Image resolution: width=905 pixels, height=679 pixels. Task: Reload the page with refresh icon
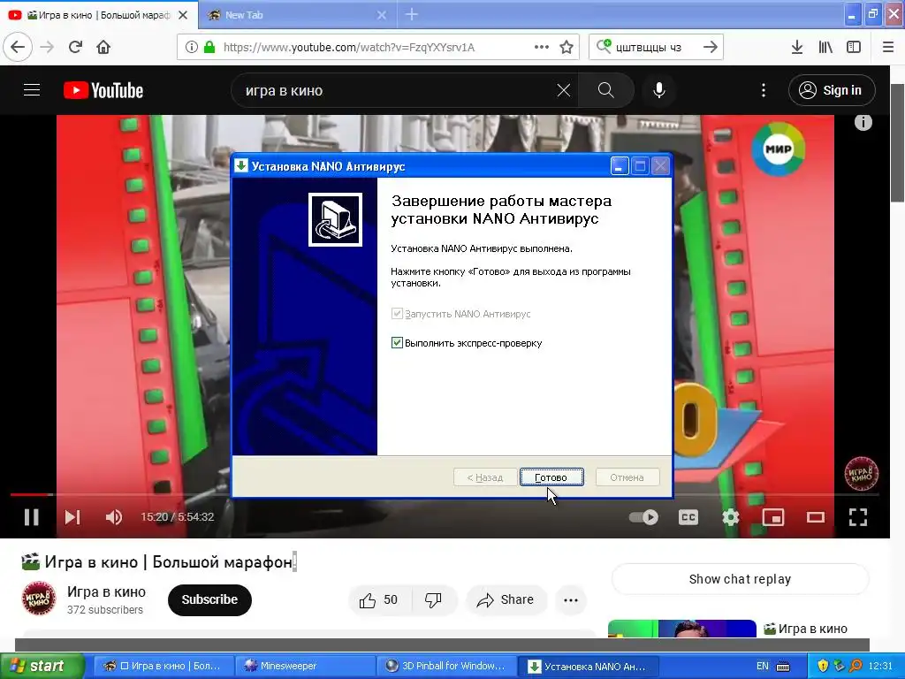(75, 47)
